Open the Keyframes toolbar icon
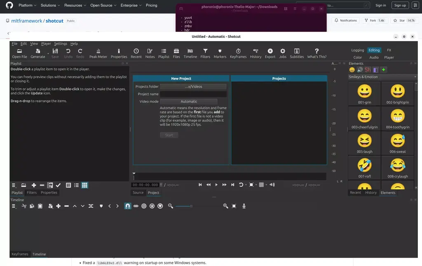This screenshot has height=266, width=422. click(x=238, y=53)
